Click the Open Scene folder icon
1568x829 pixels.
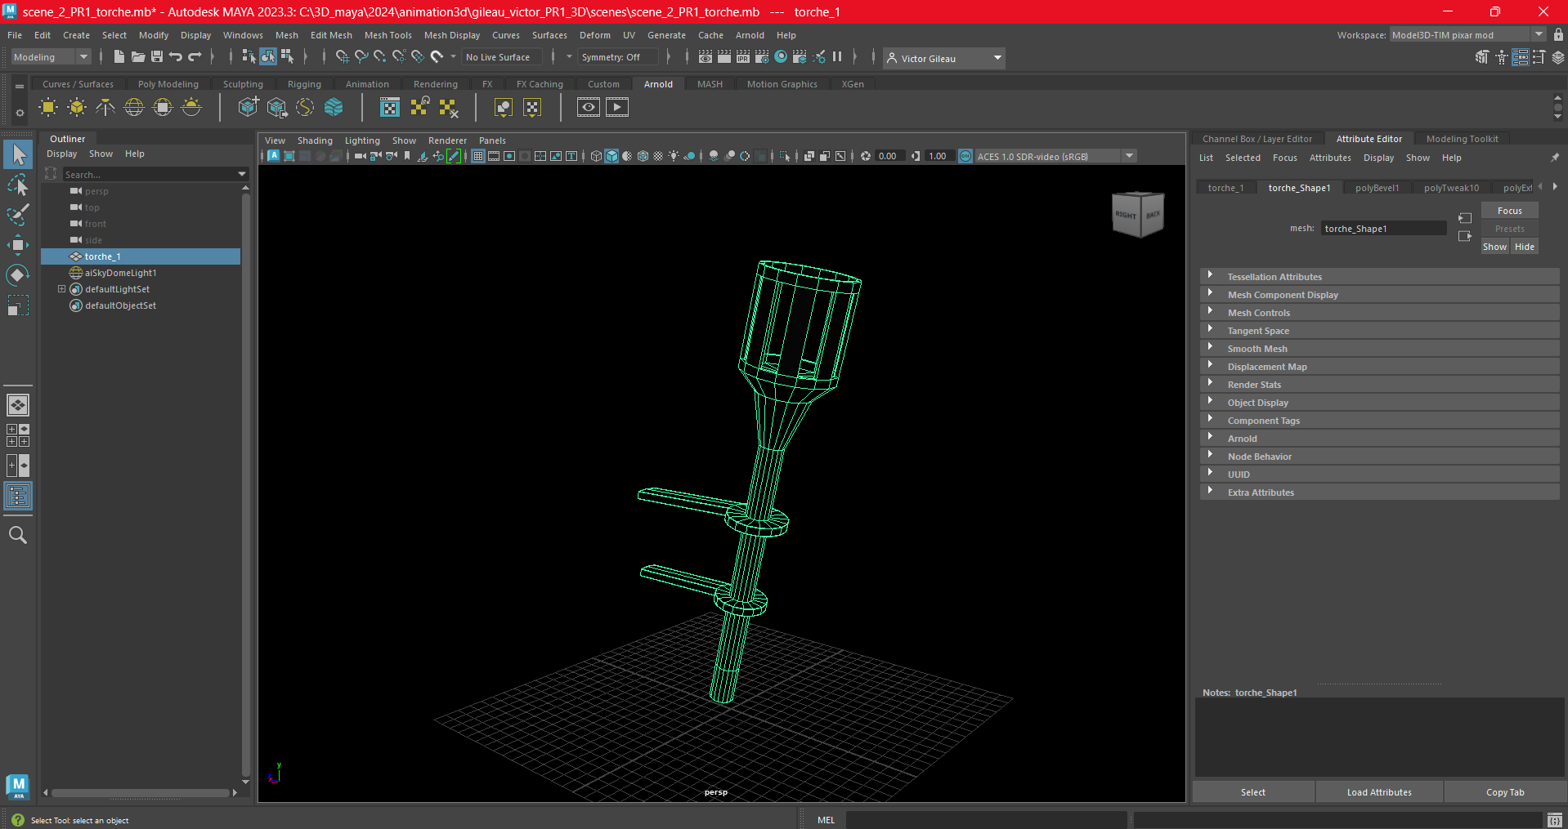tap(138, 56)
